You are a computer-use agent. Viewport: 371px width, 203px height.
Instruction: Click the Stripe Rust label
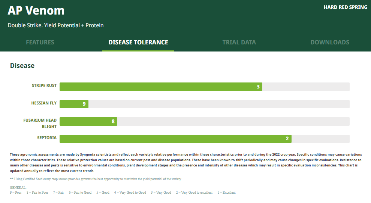tap(44, 85)
